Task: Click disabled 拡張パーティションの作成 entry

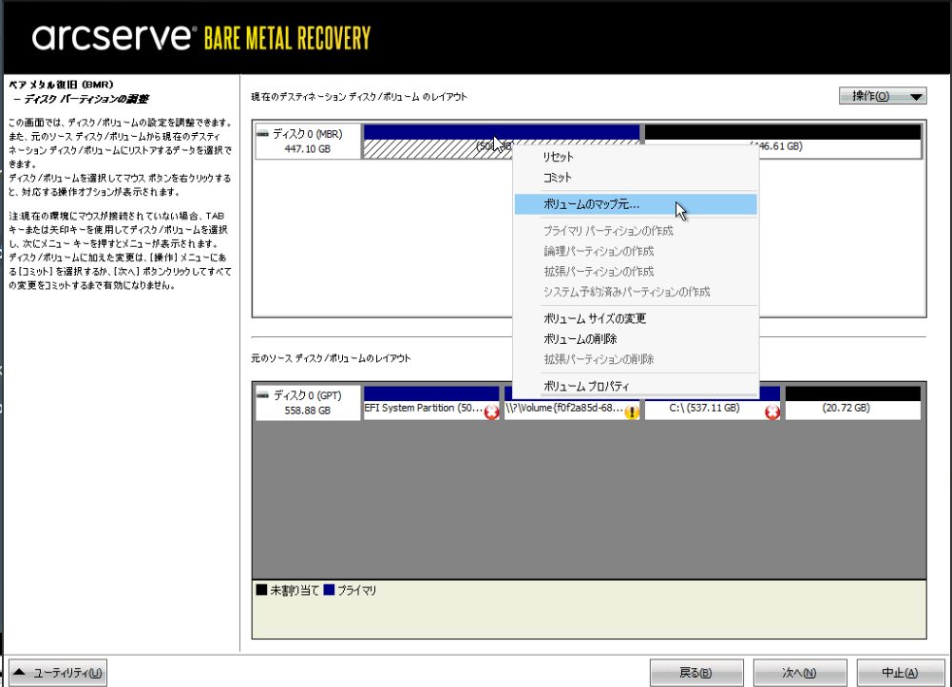Action: pyautogui.click(x=636, y=272)
